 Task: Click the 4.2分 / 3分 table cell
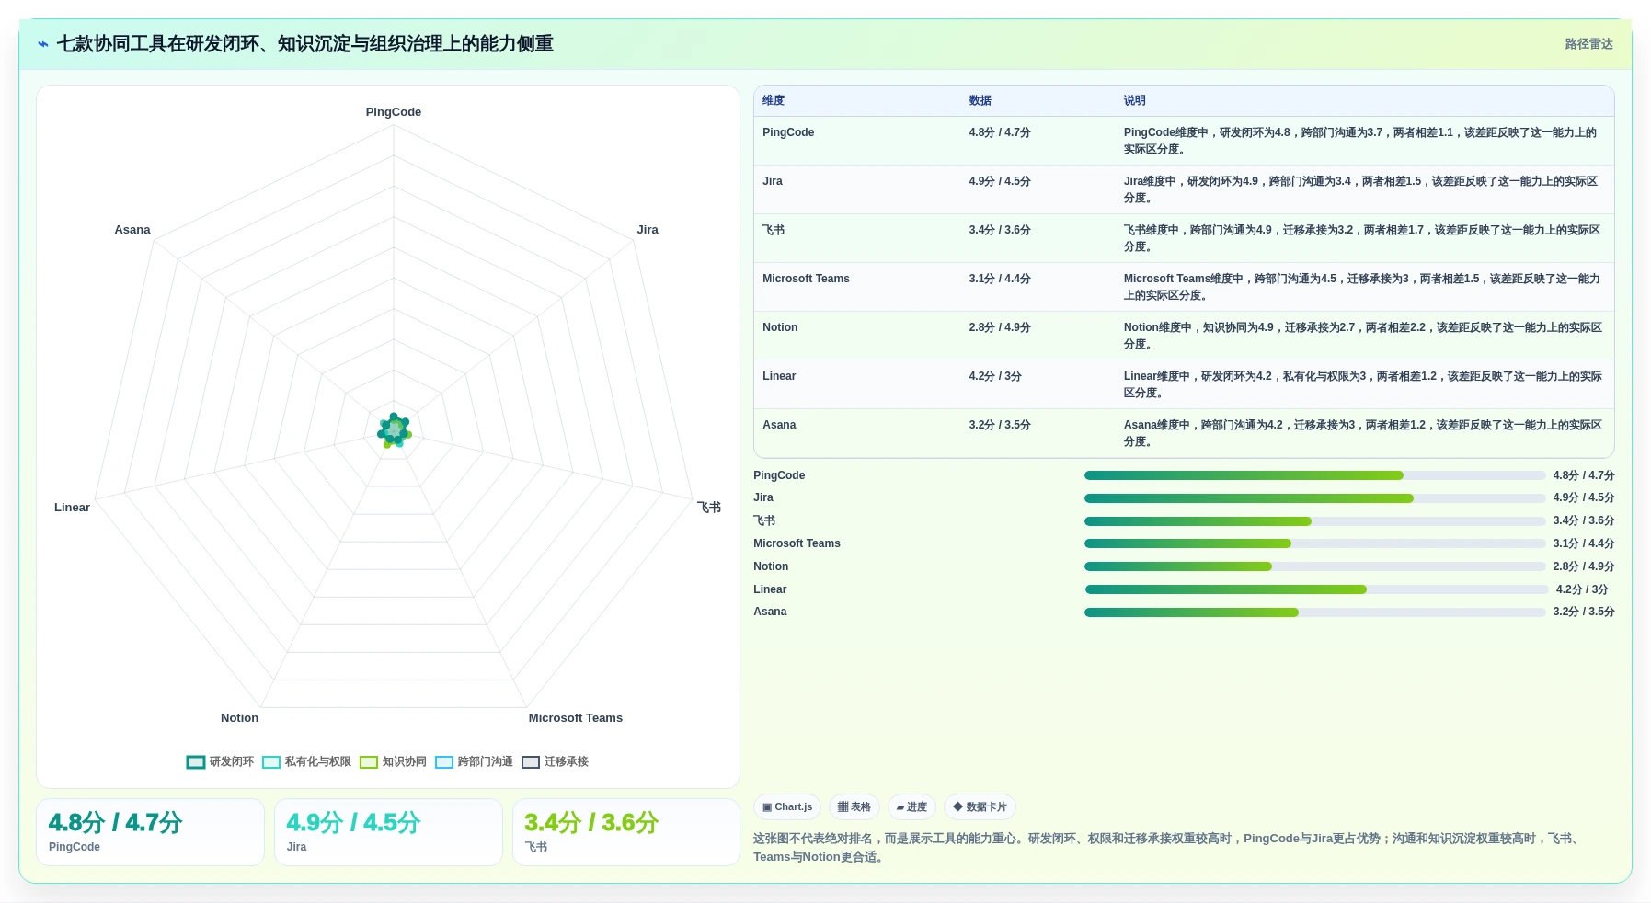[995, 376]
